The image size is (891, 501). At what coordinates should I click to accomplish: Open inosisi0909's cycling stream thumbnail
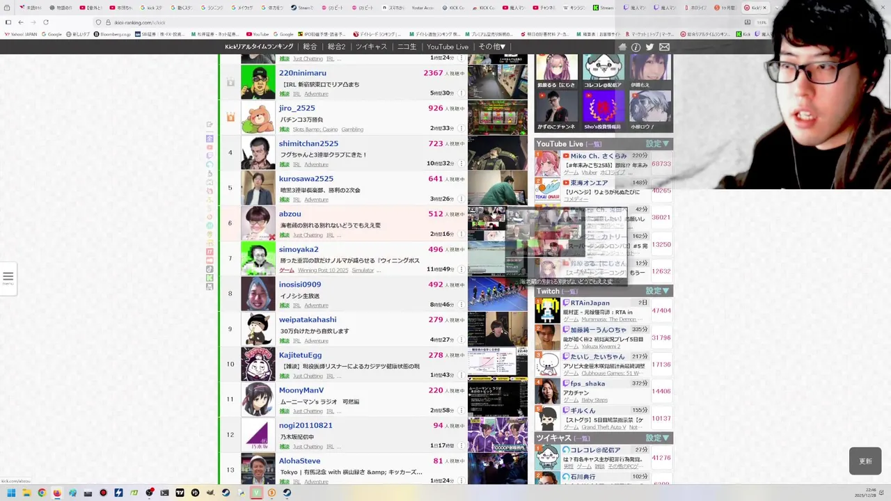(x=497, y=294)
